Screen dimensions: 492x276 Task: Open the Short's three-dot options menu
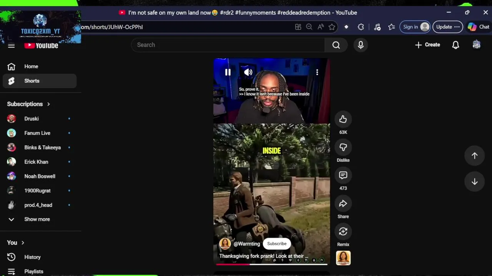pos(317,72)
